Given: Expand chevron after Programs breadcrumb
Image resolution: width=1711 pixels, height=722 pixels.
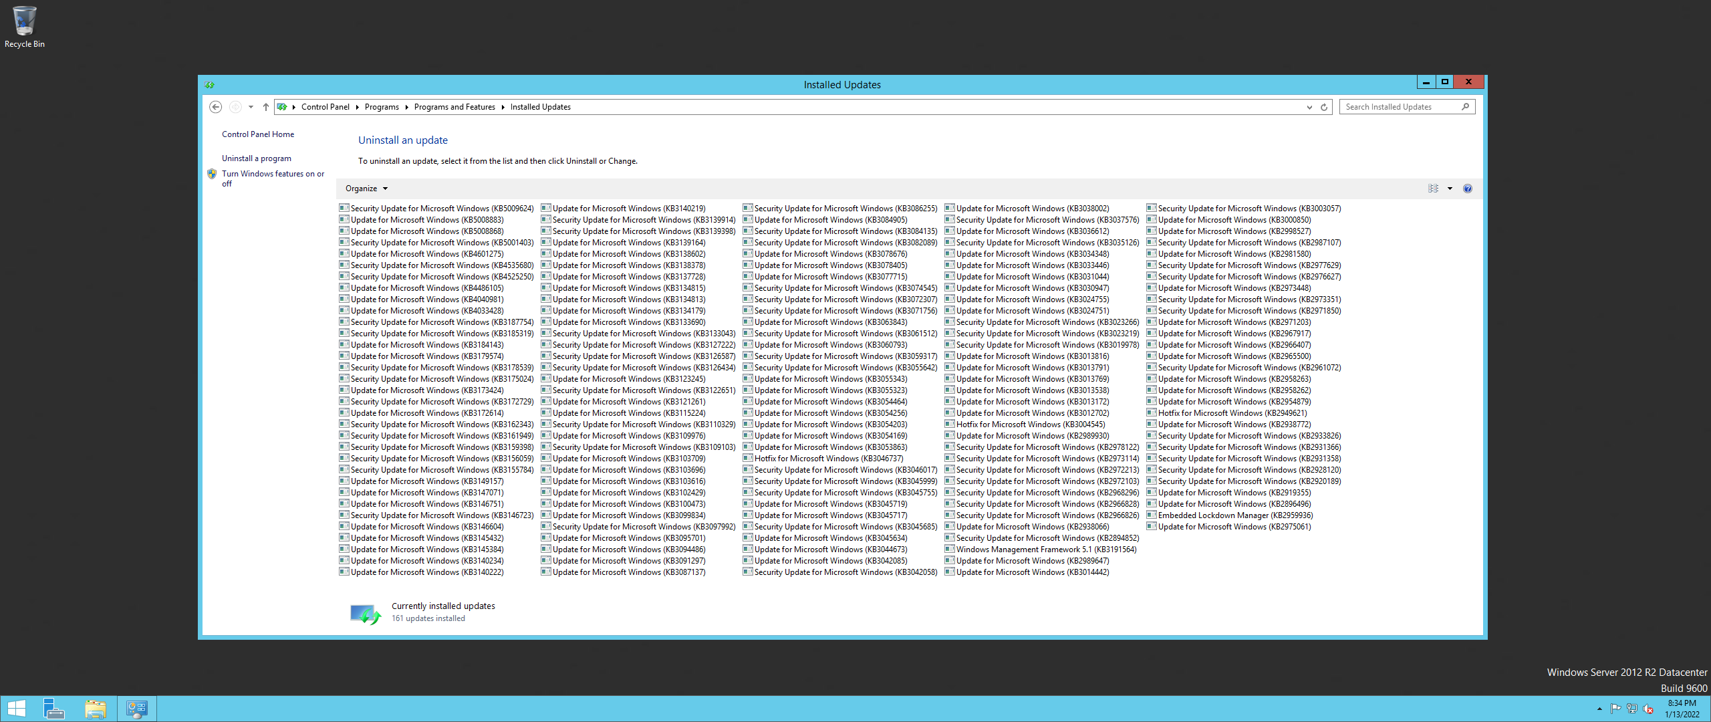Looking at the screenshot, I should pyautogui.click(x=406, y=107).
